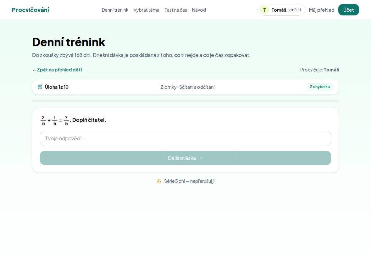This screenshot has height=258, width=371.
Task: Click the Další otázka button
Action: (185, 158)
